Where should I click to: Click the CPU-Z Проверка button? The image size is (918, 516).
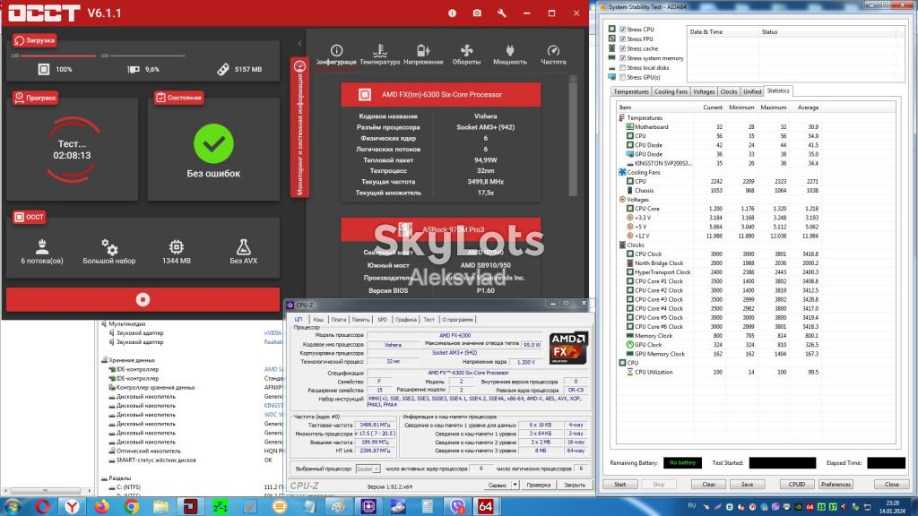pos(538,485)
